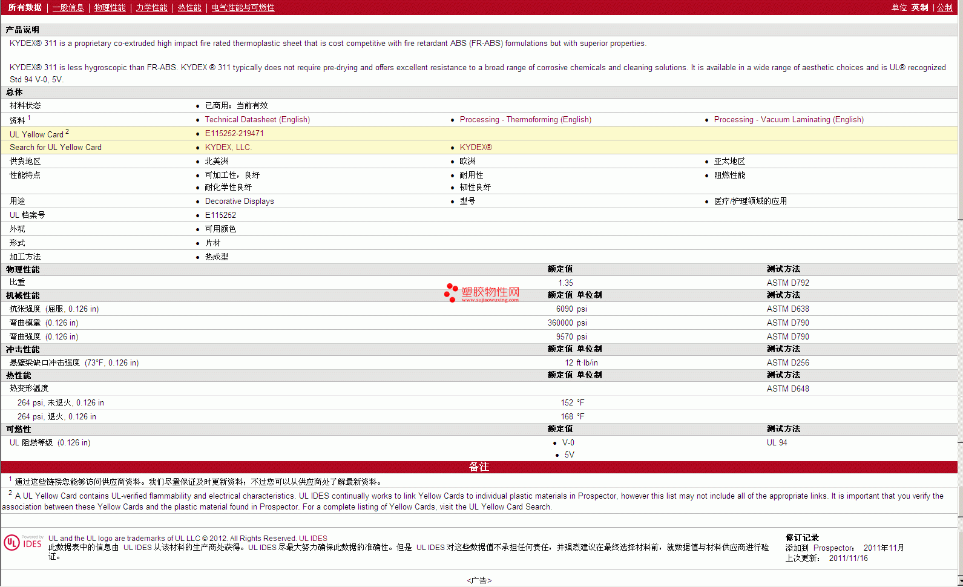Search yellow card for KYDEX®
Screen dimensions: 963x587
tap(476, 148)
